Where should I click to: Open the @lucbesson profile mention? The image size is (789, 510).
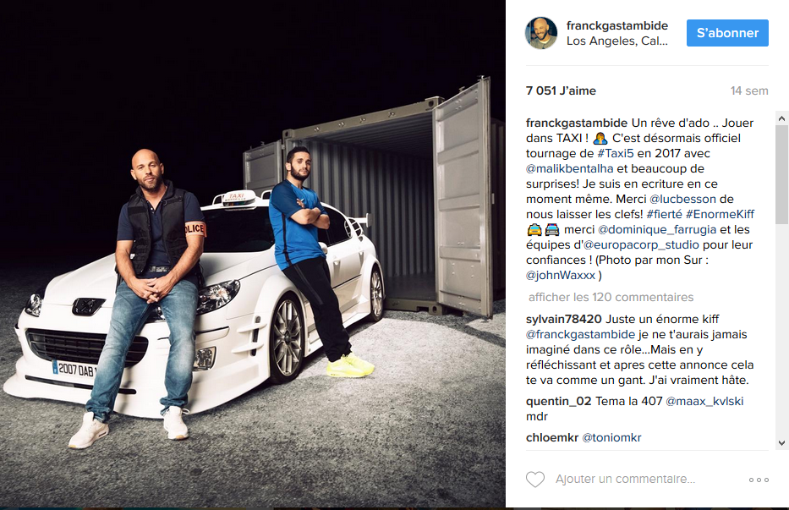[682, 199]
